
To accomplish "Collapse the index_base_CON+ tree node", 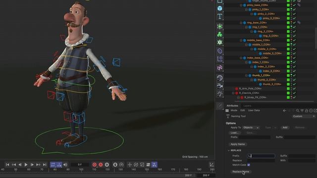I will point(241,58).
